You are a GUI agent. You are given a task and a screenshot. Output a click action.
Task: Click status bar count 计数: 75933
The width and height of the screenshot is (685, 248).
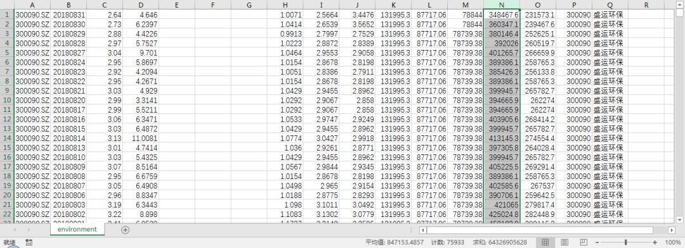tap(448, 242)
